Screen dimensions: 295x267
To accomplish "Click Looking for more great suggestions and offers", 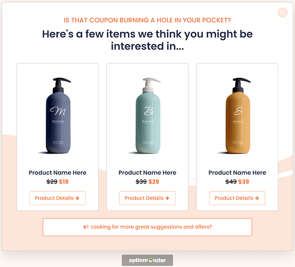I will tap(147, 227).
